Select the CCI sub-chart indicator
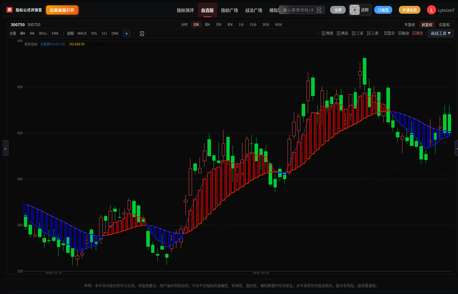 (104, 34)
